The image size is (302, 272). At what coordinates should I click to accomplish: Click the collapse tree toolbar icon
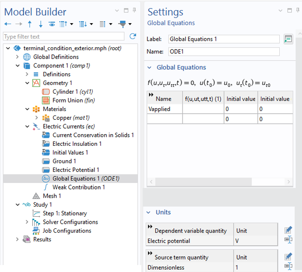pyautogui.click(x=83, y=24)
